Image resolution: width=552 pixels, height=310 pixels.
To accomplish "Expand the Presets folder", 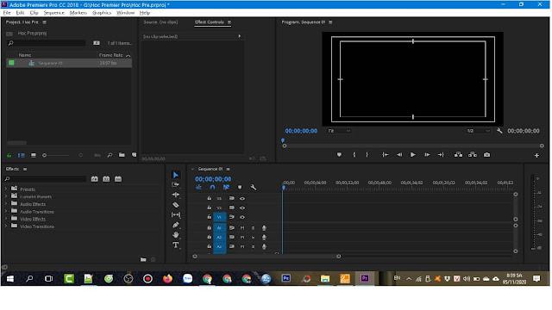I will 6,189.
